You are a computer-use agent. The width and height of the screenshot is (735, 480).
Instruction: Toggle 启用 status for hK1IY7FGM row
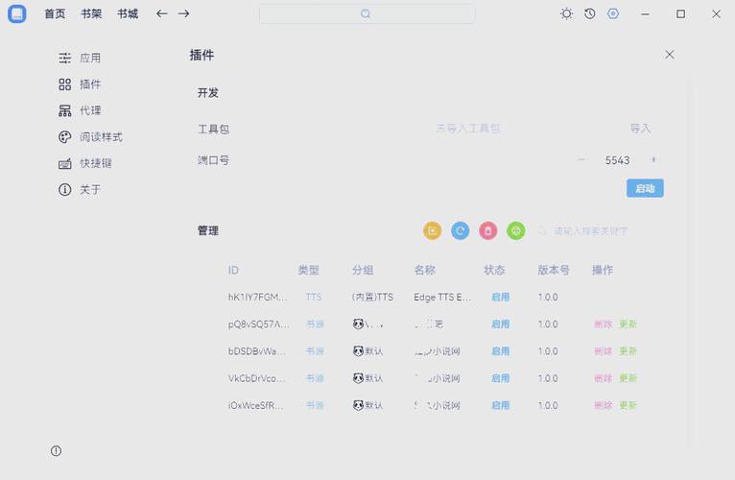pos(500,297)
